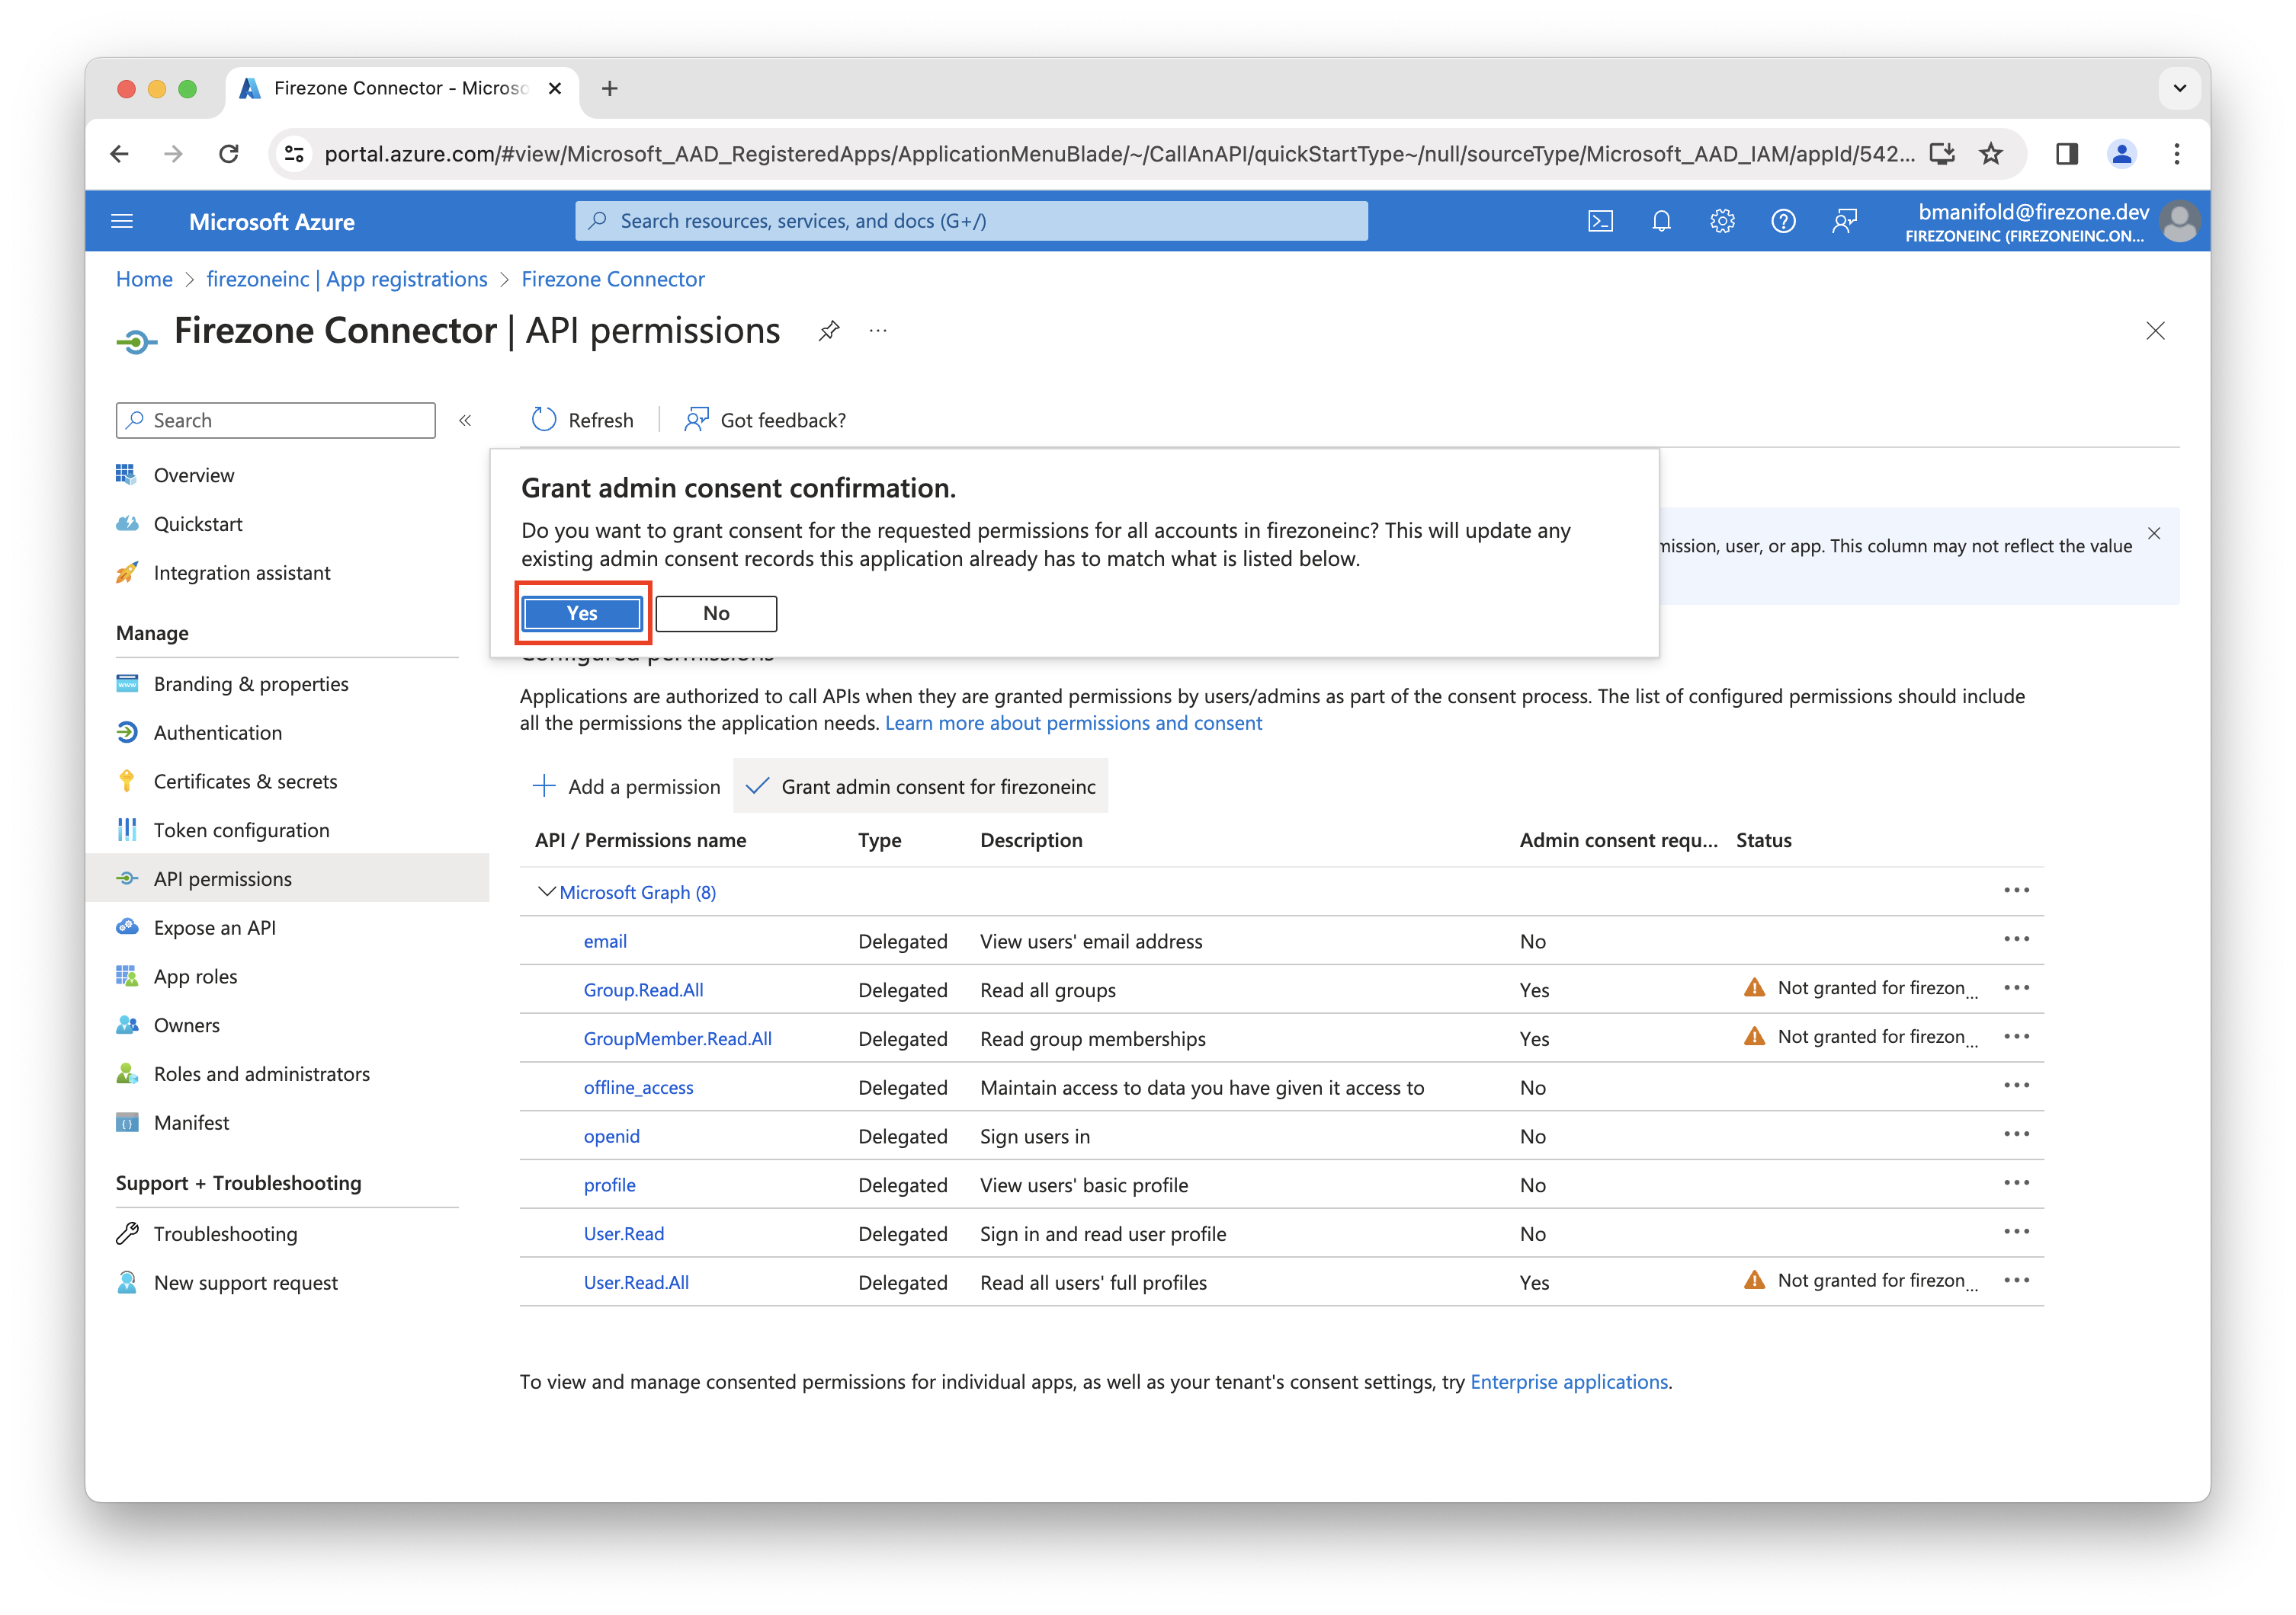Click No to cancel admin consent
The image size is (2296, 1615).
click(715, 612)
